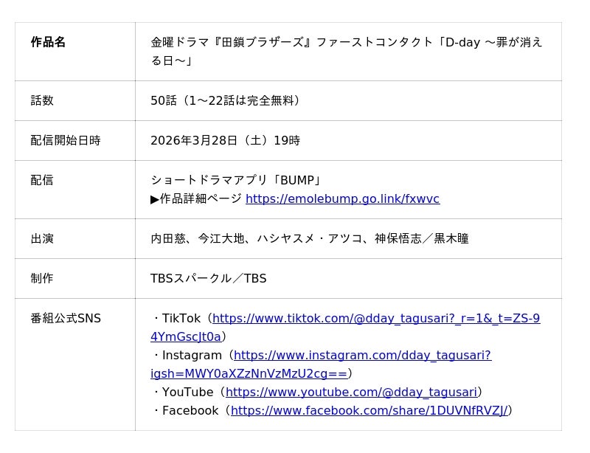Visit the YouTube @dday_tagusari channel link
This screenshot has height=453, width=590.
[351, 393]
